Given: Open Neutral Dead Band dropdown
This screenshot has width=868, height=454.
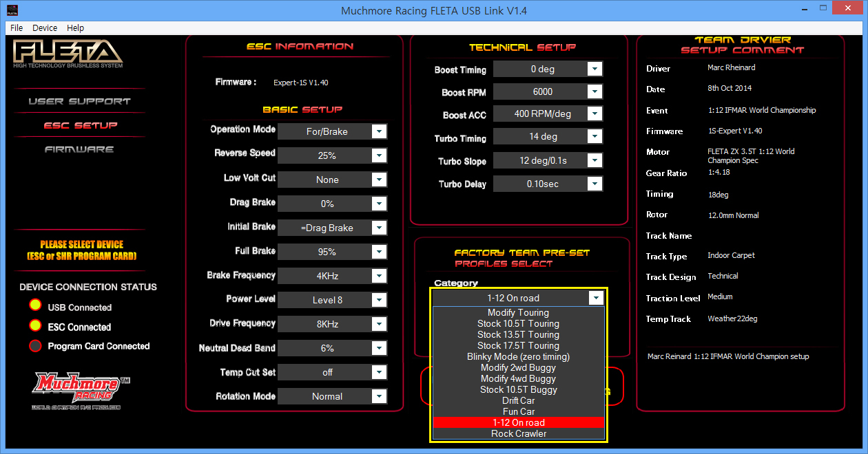Looking at the screenshot, I should point(379,348).
